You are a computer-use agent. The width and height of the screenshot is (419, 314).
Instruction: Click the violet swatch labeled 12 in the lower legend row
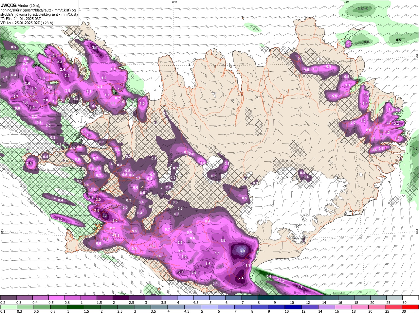coord(310,307)
